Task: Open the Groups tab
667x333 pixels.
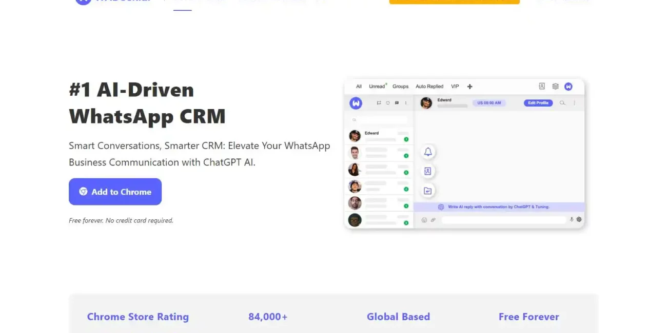Action: (x=400, y=87)
